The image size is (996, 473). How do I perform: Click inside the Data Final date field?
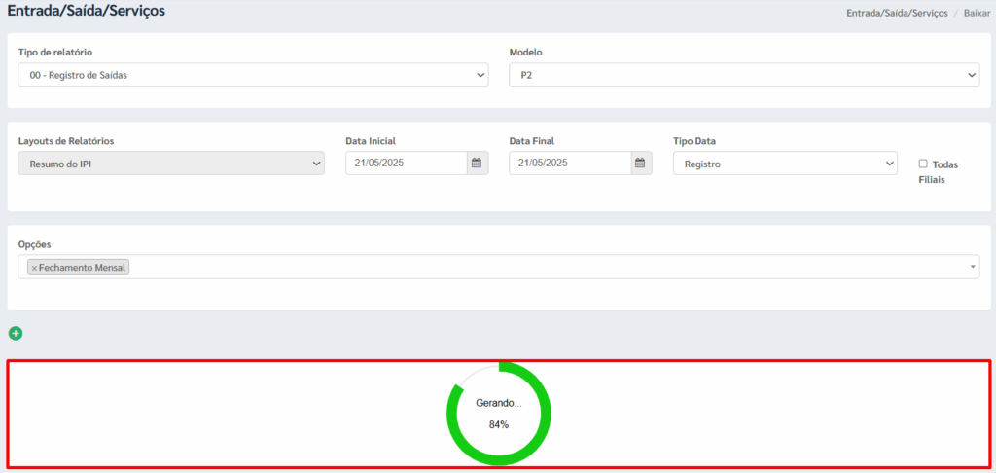point(568,164)
